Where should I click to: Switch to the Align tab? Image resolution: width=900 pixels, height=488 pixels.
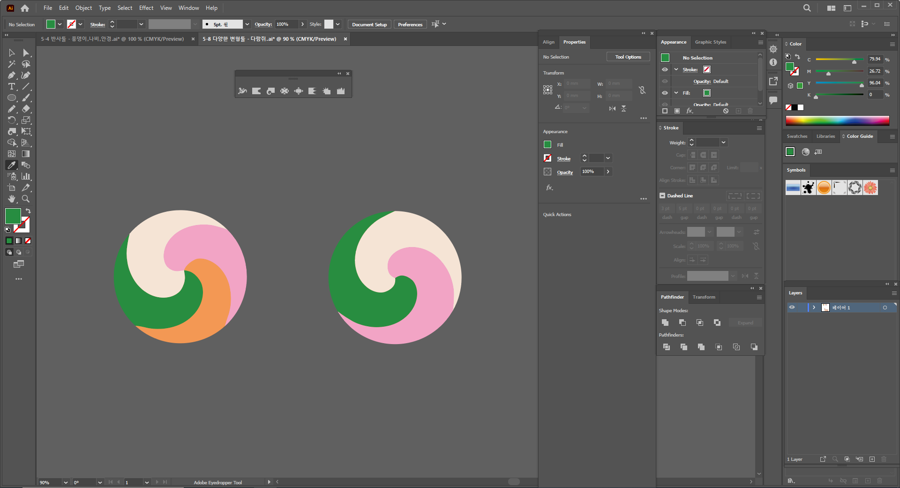coord(549,42)
